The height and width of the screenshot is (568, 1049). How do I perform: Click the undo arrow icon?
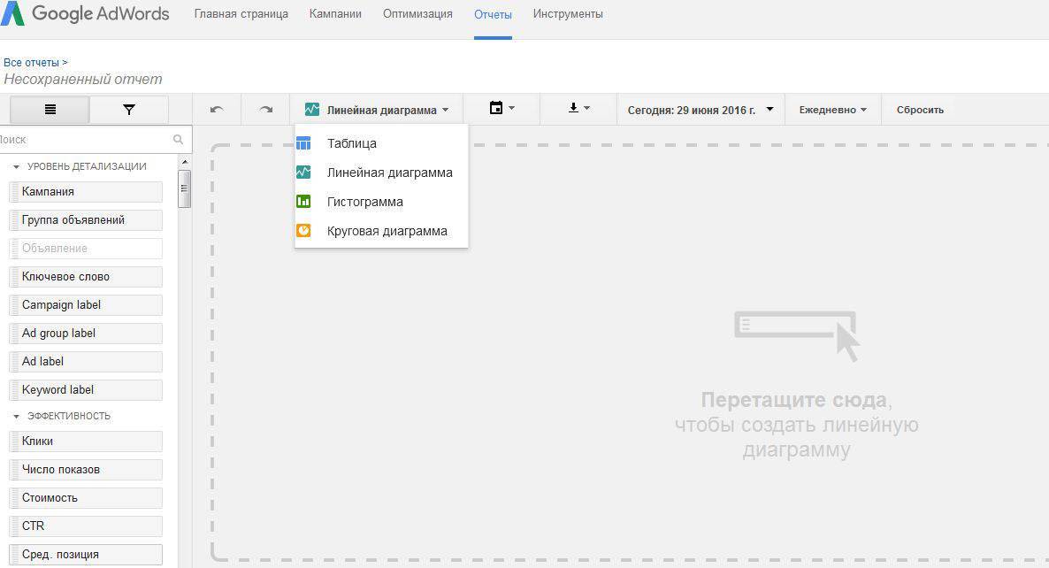point(217,110)
